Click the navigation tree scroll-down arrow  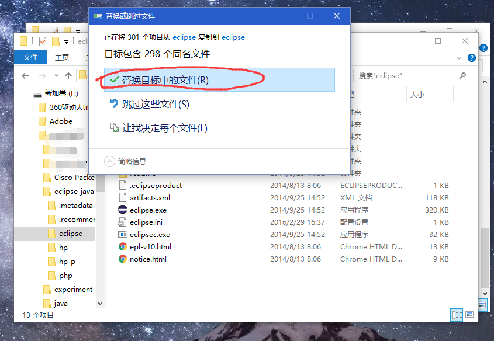click(x=100, y=304)
